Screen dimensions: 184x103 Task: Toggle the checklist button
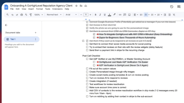click(x=146, y=15)
